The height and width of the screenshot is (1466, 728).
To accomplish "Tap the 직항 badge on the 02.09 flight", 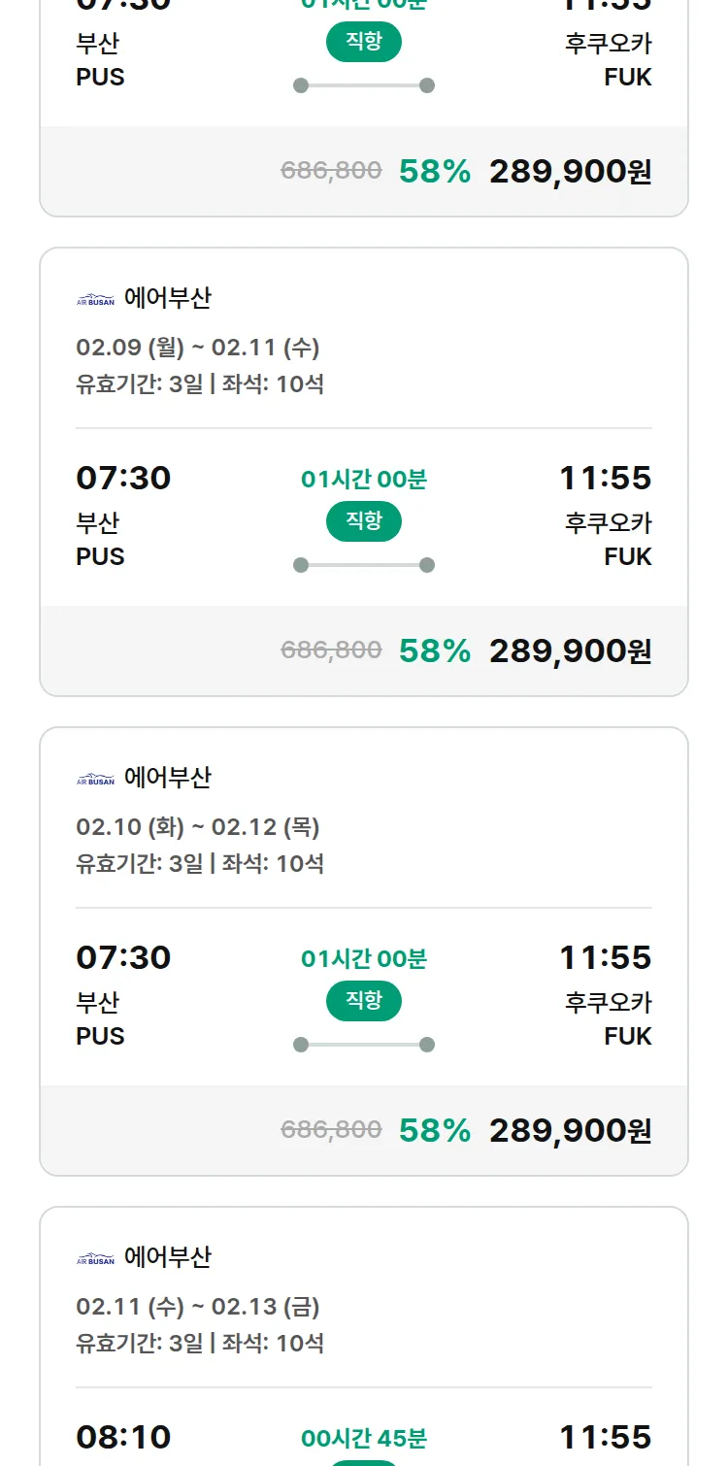I will (x=364, y=521).
